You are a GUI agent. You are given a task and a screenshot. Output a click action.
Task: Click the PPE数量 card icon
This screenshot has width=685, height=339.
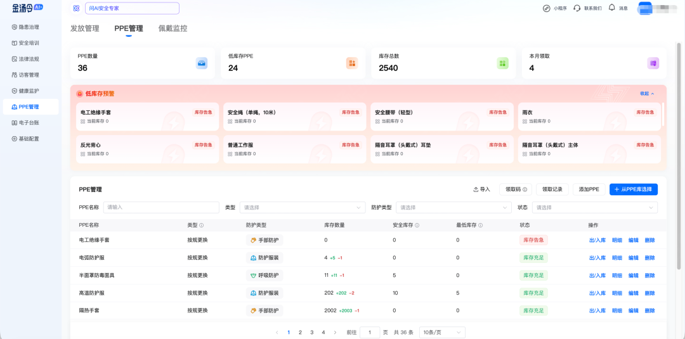[x=202, y=63]
